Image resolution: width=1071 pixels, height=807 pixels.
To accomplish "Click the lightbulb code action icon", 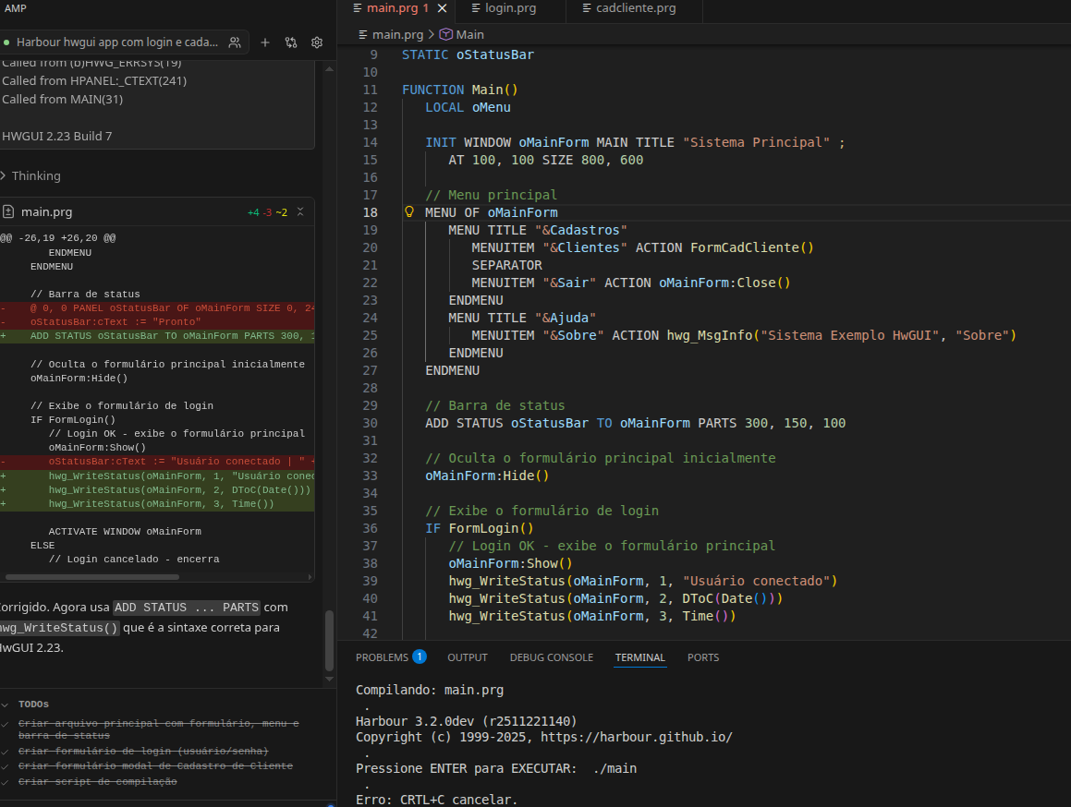I will pos(409,212).
